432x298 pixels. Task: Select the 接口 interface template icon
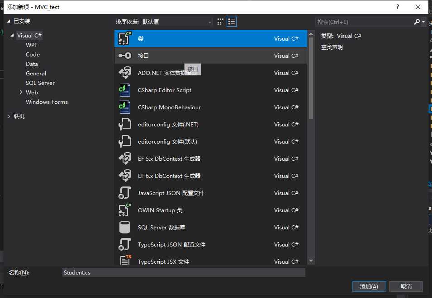125,56
